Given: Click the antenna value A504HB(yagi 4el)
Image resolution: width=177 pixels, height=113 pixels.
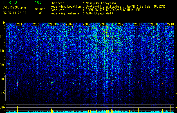Looking at the screenshot, I should 99,13.
